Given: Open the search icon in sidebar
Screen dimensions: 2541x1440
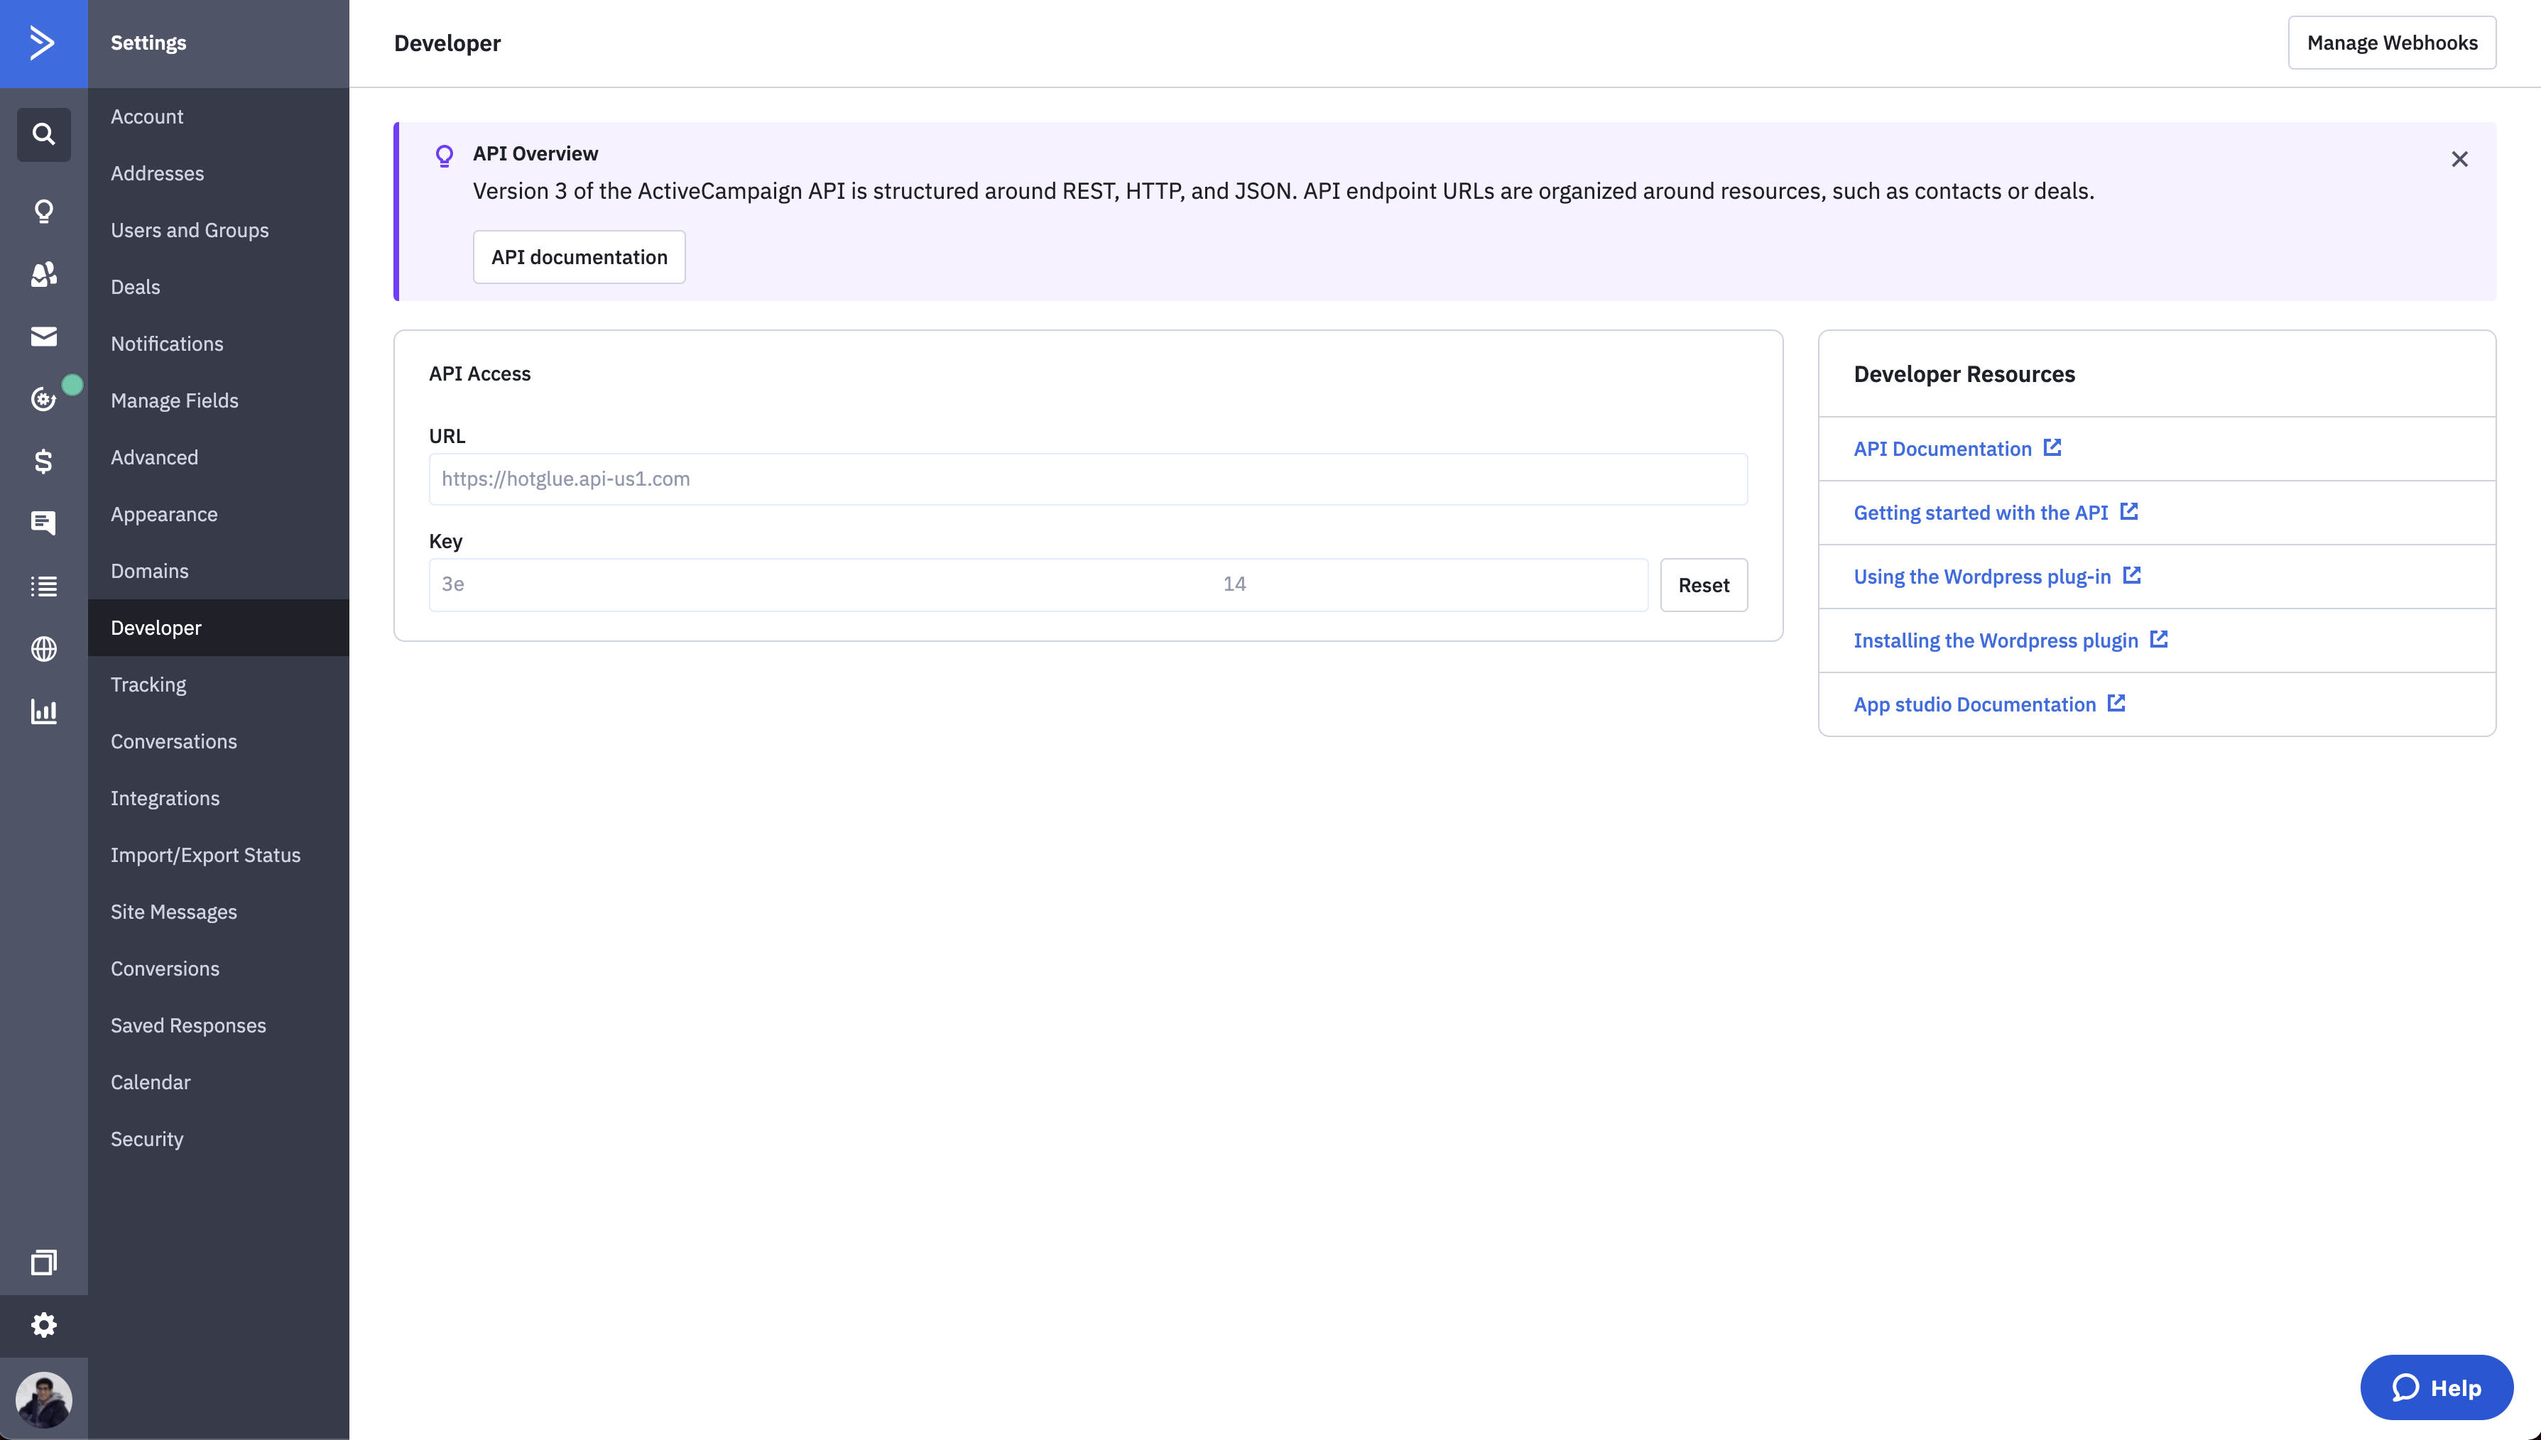Looking at the screenshot, I should click(43, 133).
